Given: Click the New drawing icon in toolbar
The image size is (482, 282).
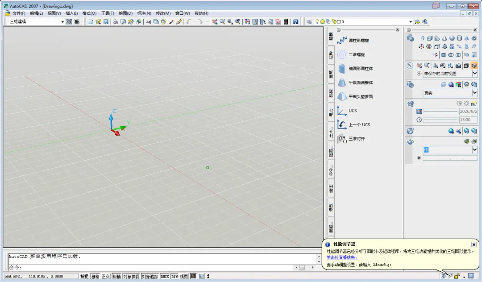Looking at the screenshot, I should click(x=90, y=22).
